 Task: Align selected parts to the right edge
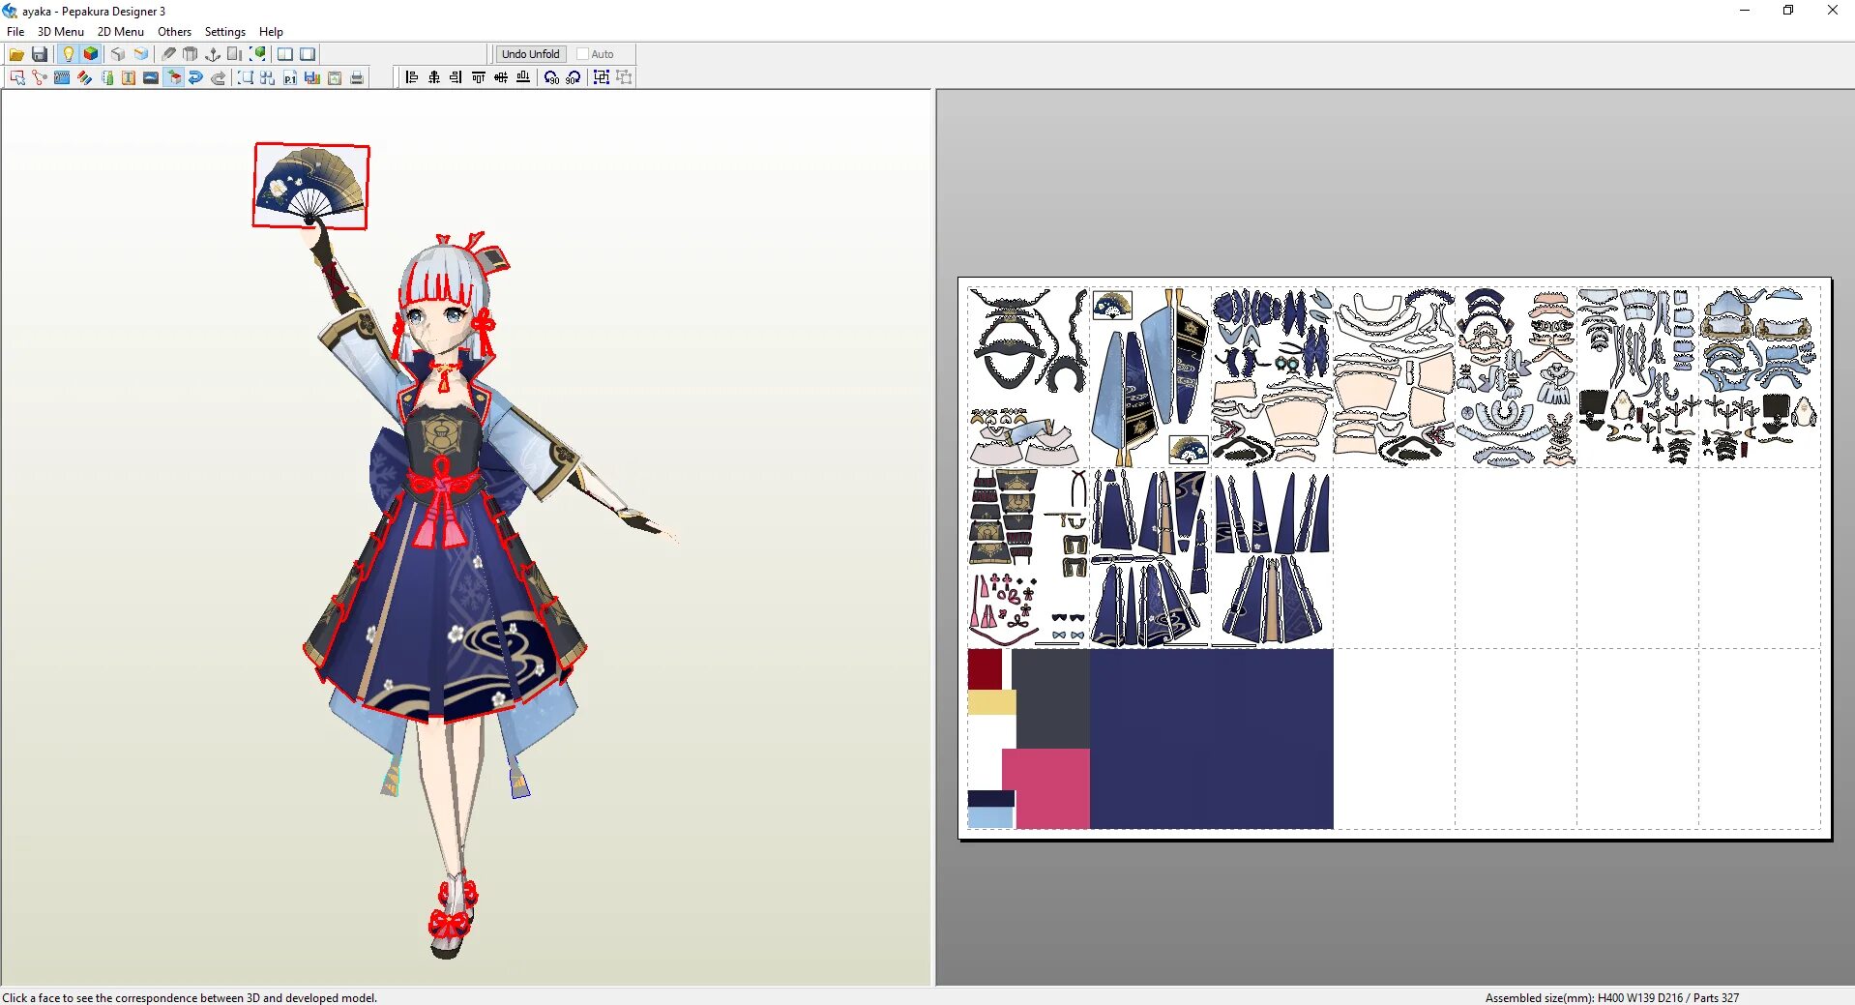tap(456, 77)
